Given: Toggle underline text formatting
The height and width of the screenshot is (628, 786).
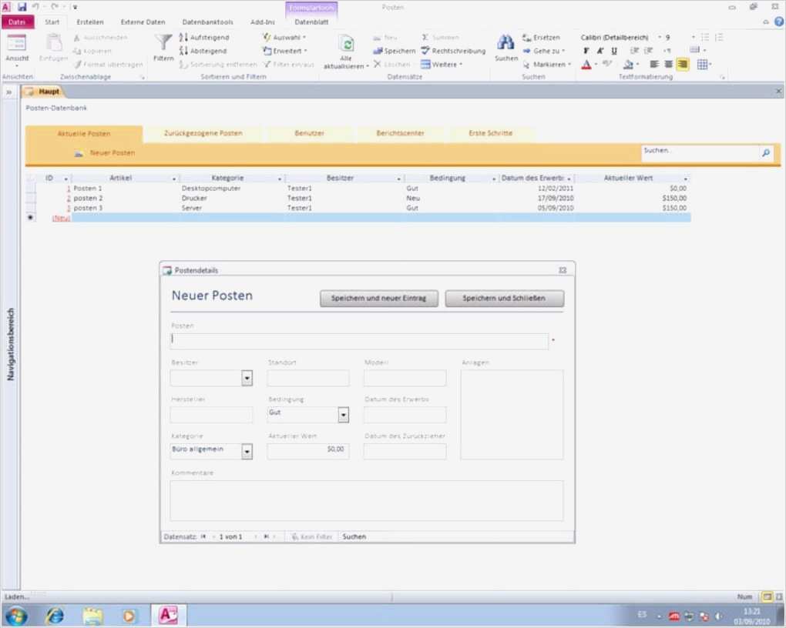Looking at the screenshot, I should coord(613,51).
